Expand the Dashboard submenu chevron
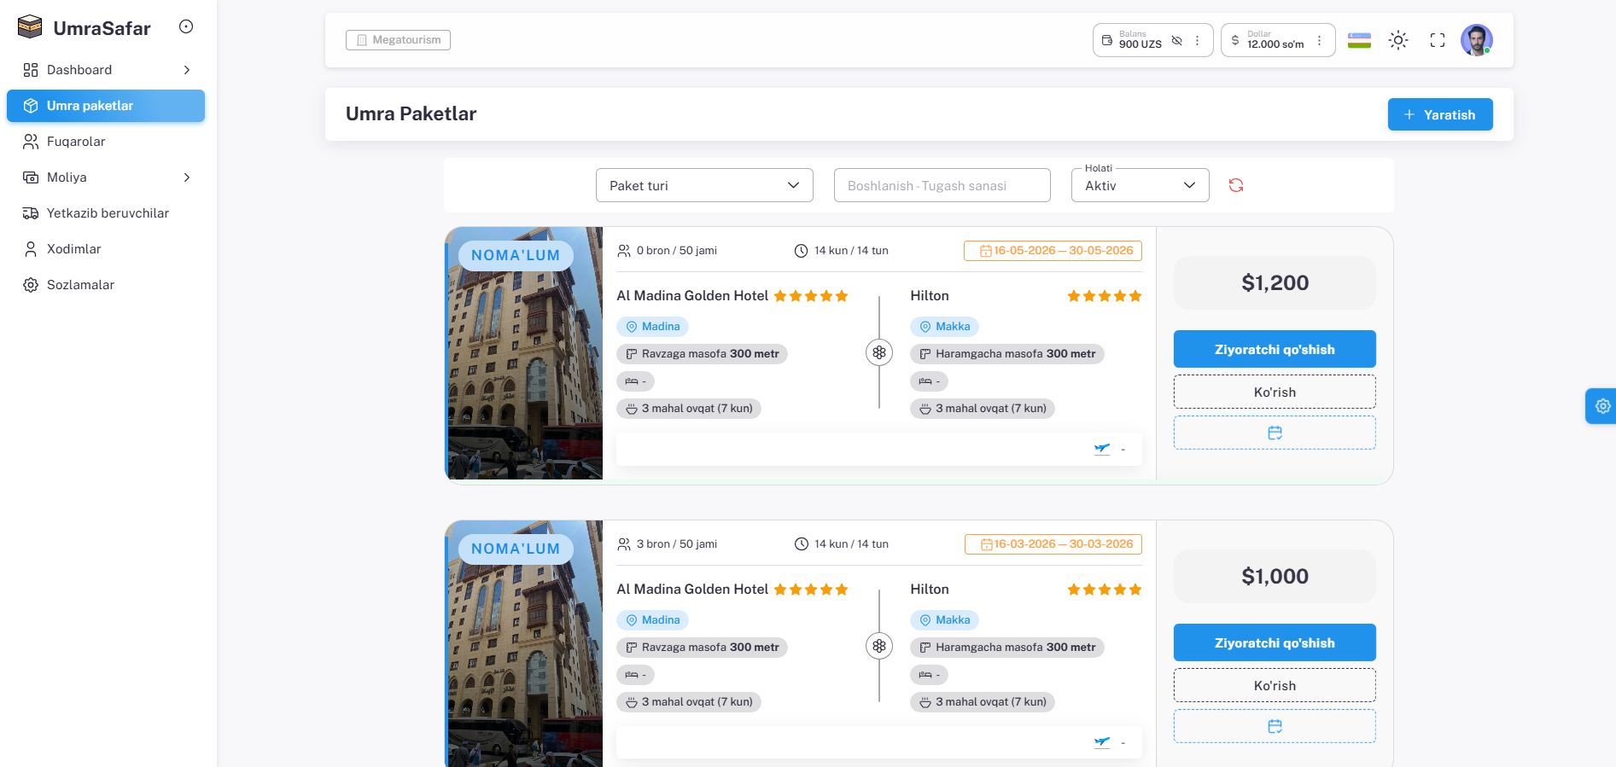 click(187, 70)
